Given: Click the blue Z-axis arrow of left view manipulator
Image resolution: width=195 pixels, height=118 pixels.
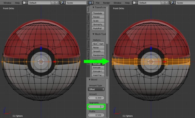Looking at the screenshot, I should pos(41,48).
